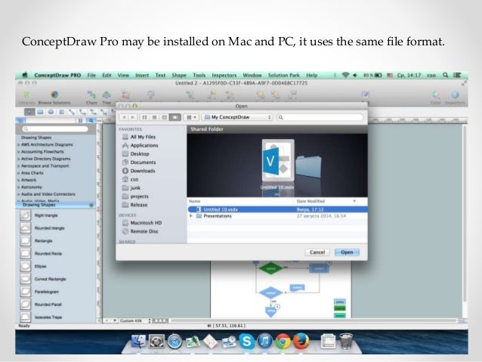This screenshot has height=362, width=482.
Task: Open the arrange-items dropdown in Open dialog
Action: coord(191,117)
